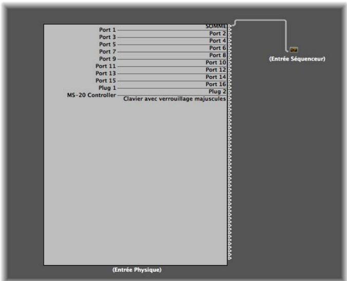This screenshot has height=281, width=347.
Task: Click the Port 11 label
Action: tap(106, 66)
